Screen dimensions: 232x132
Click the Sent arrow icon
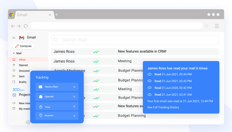[14, 76]
